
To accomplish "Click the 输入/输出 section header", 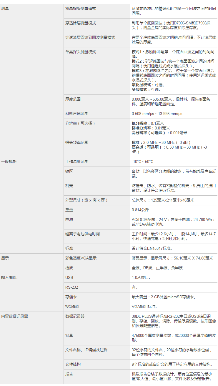I will click(x=9, y=277).
